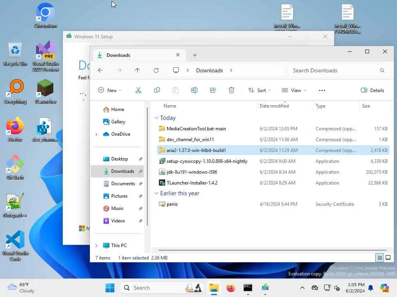Click Windows Start button
397x297 pixels.
point(110,288)
